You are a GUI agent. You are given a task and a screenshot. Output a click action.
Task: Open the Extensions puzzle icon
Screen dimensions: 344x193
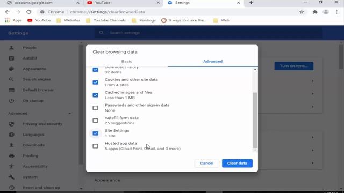(x=315, y=12)
